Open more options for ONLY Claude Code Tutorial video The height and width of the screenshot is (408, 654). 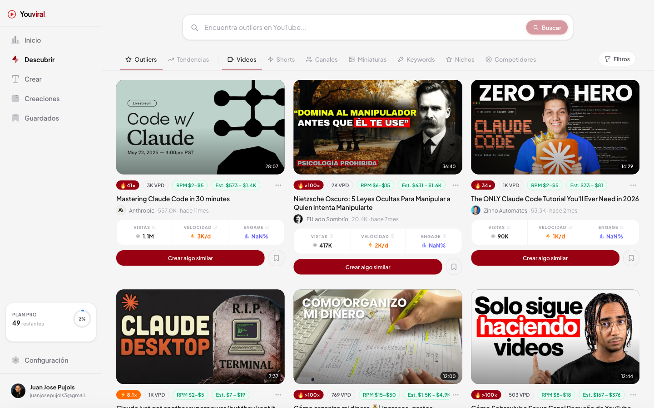[633, 185]
